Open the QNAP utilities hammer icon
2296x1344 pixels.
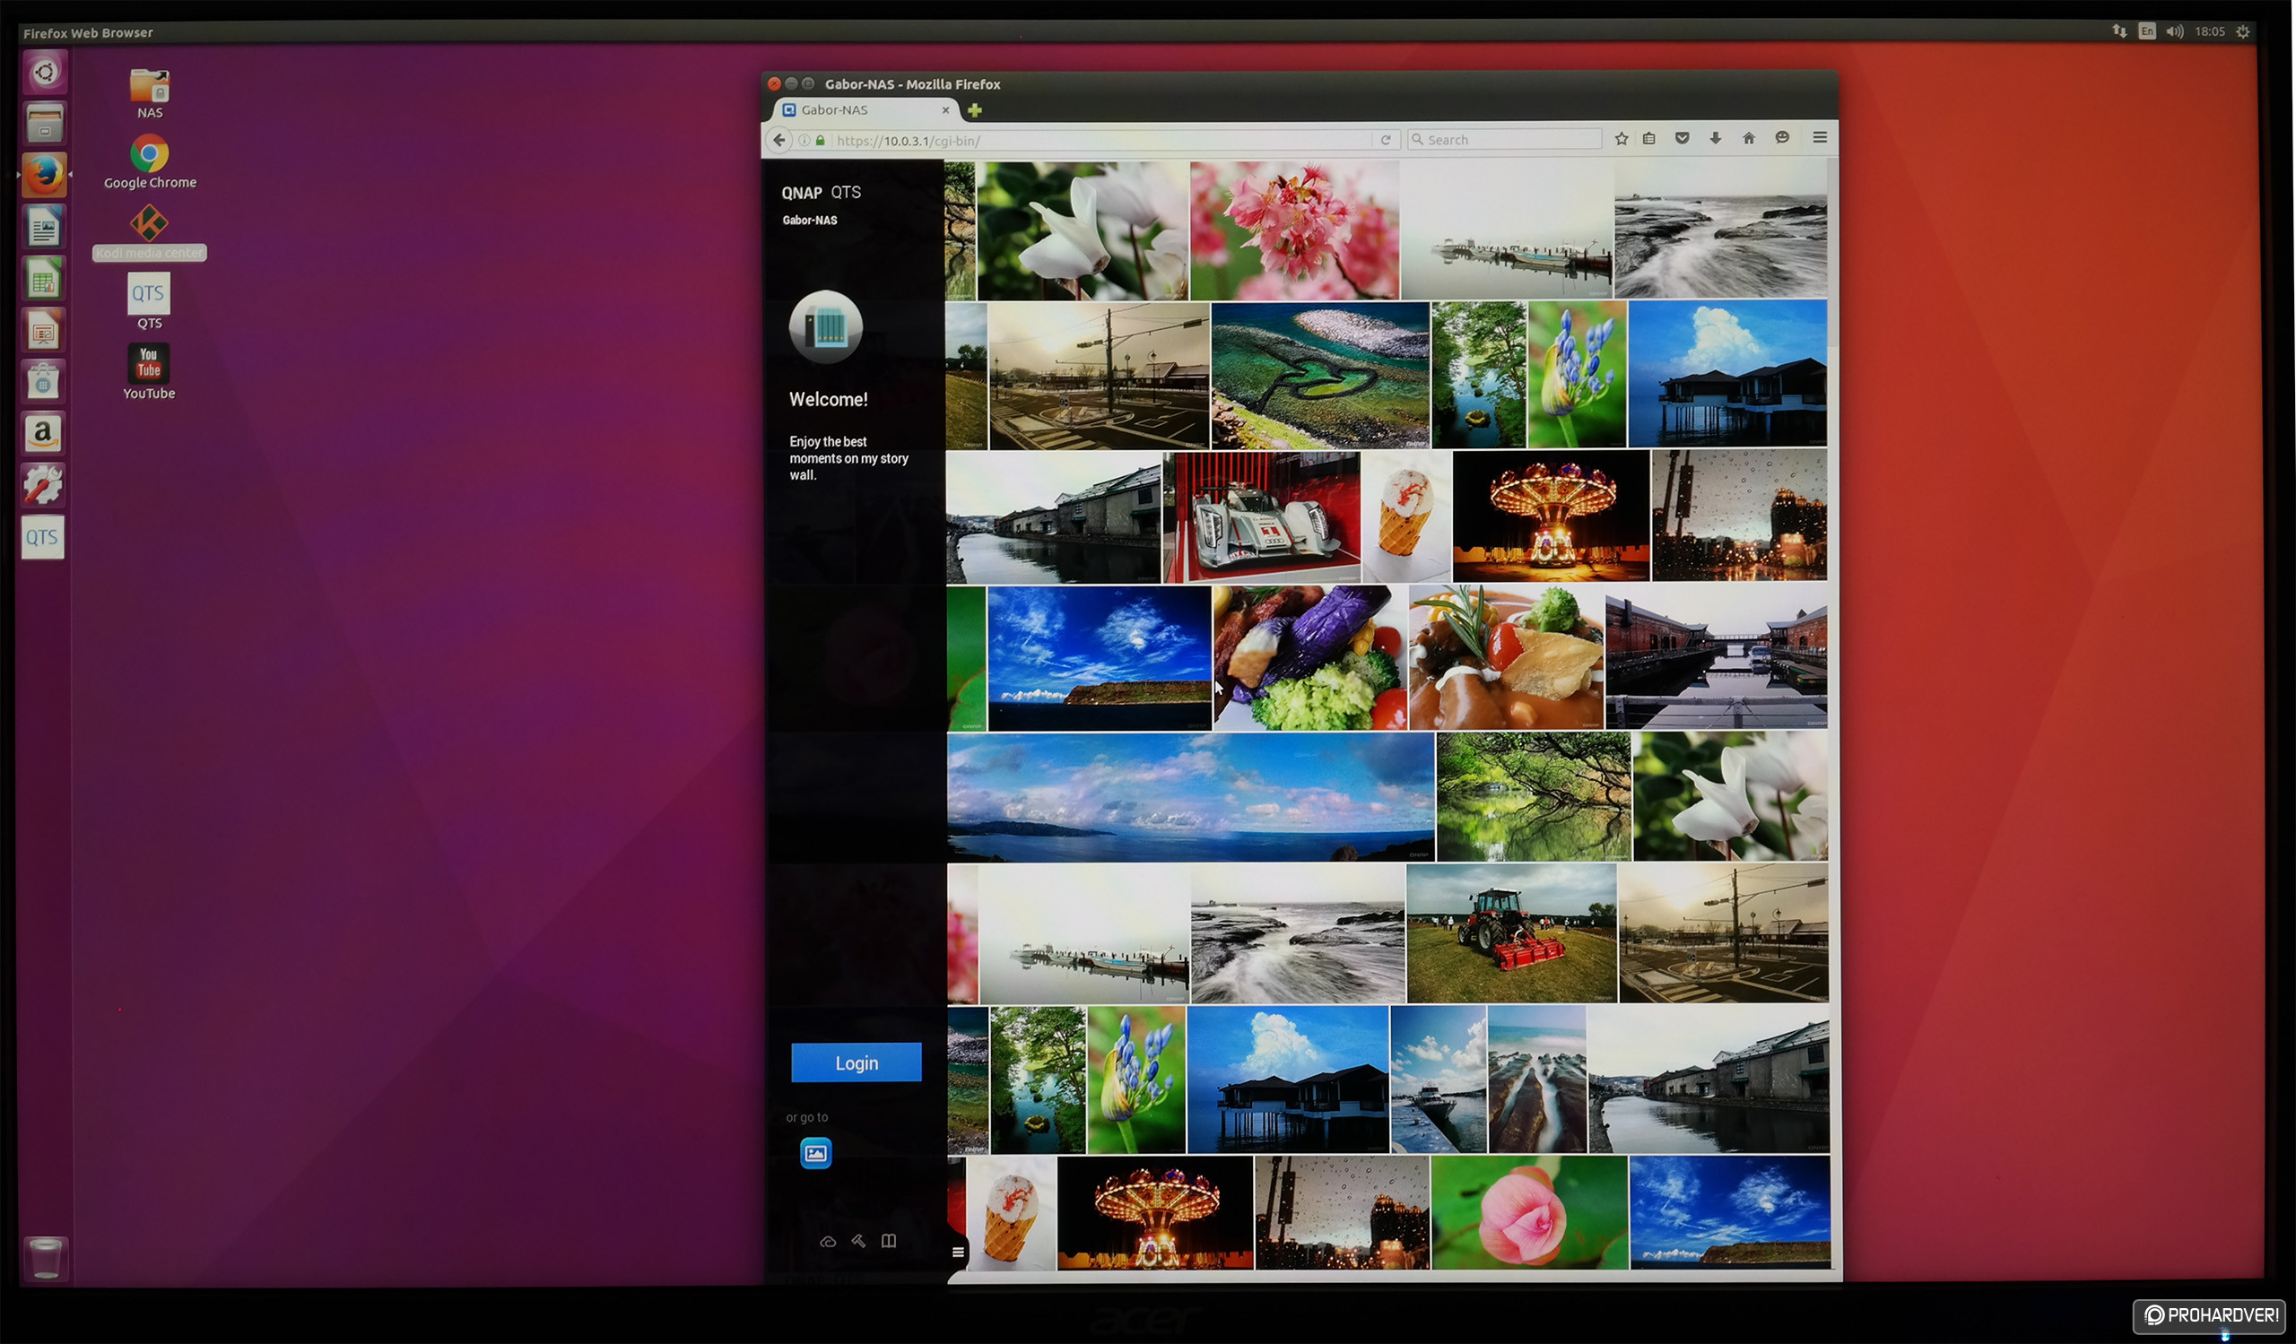click(x=858, y=1241)
